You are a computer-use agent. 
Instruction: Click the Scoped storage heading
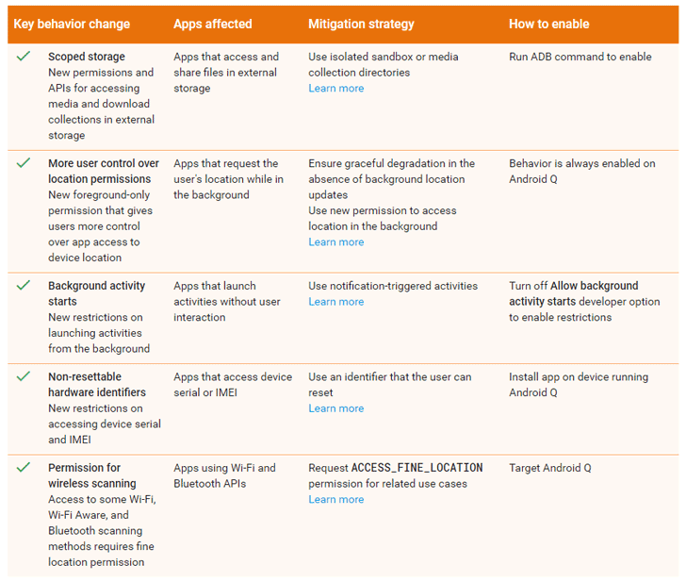[x=87, y=57]
